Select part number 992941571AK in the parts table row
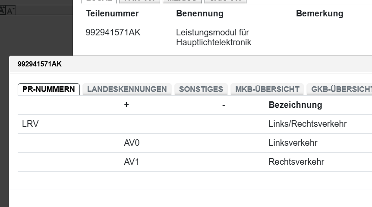 pos(113,32)
